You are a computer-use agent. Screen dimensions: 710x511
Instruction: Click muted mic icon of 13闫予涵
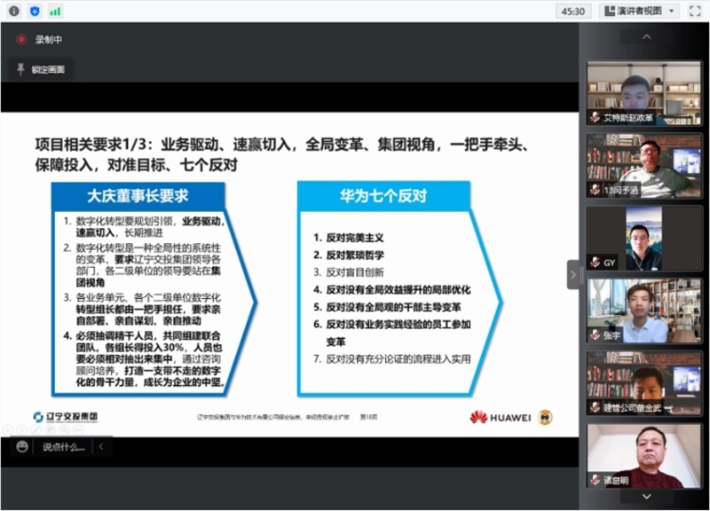tap(595, 189)
